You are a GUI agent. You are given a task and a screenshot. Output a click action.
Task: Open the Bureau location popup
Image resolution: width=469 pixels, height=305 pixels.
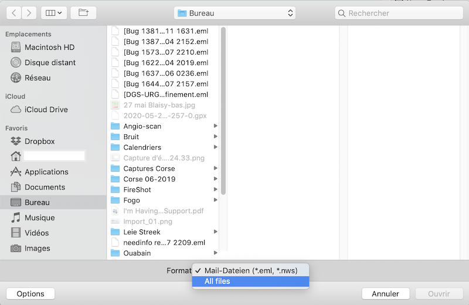click(235, 13)
